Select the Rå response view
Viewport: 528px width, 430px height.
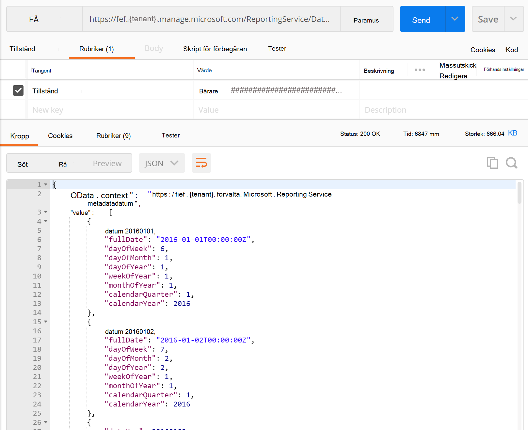pos(63,164)
